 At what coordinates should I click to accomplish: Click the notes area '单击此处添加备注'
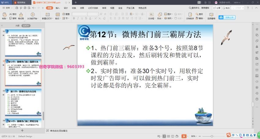click(59, 131)
